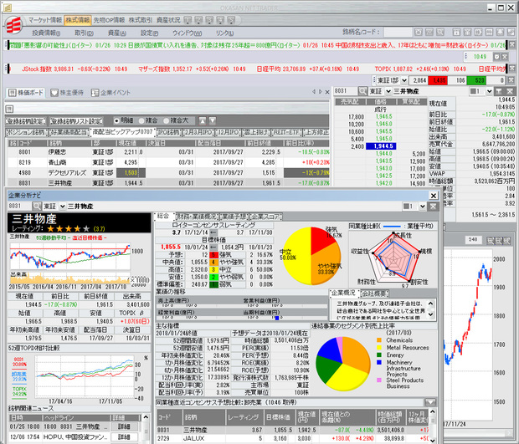Expand the 同業種直近コンセンサス予想比較 dropdown arrow
This screenshot has height=444, width=519.
click(x=430, y=402)
